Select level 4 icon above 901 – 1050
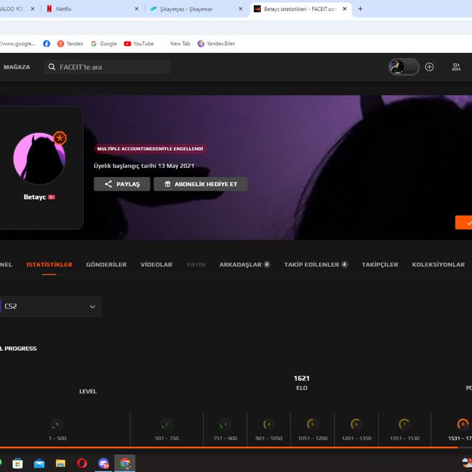Viewport: 472px width, 472px height. (x=269, y=425)
